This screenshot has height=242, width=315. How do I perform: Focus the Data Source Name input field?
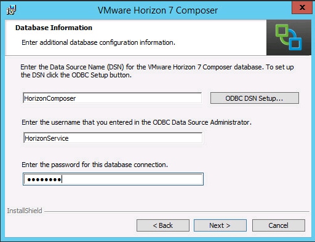(x=113, y=98)
